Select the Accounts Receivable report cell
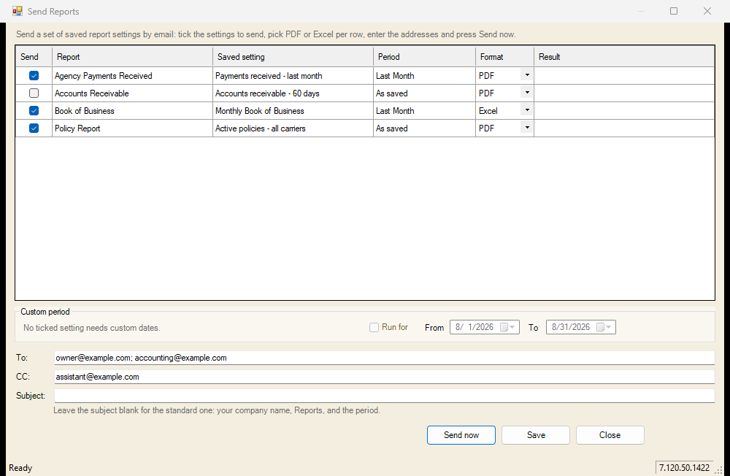Screen dimensions: 730x476 click(x=133, y=93)
